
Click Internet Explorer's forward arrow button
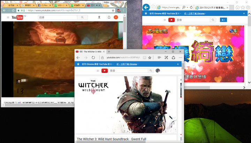click(153, 7)
